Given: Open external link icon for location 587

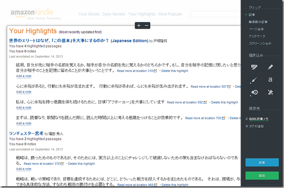Looking at the screenshot, I should [229, 87].
